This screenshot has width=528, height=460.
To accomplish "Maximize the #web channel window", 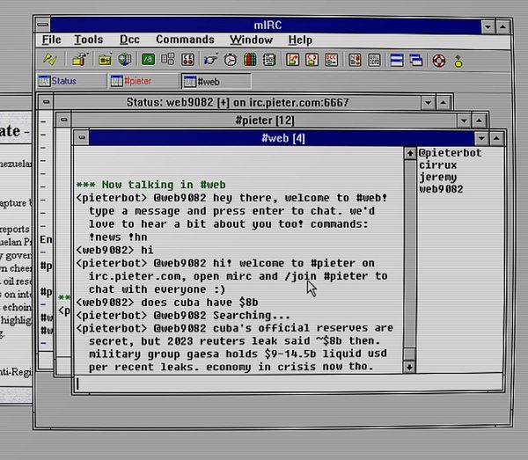I will pyautogui.click(x=496, y=138).
